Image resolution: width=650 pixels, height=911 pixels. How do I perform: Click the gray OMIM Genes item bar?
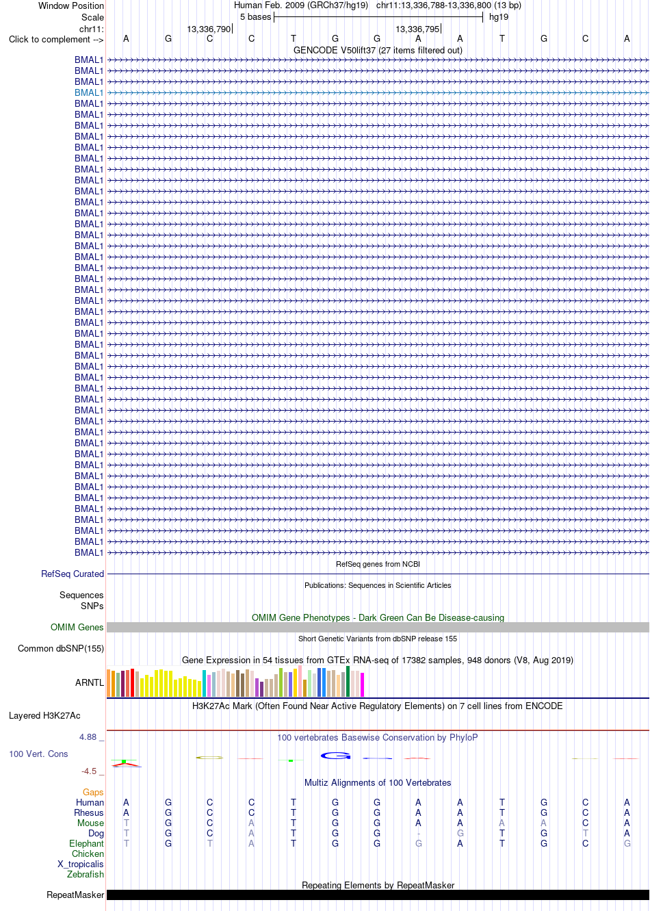click(x=378, y=627)
